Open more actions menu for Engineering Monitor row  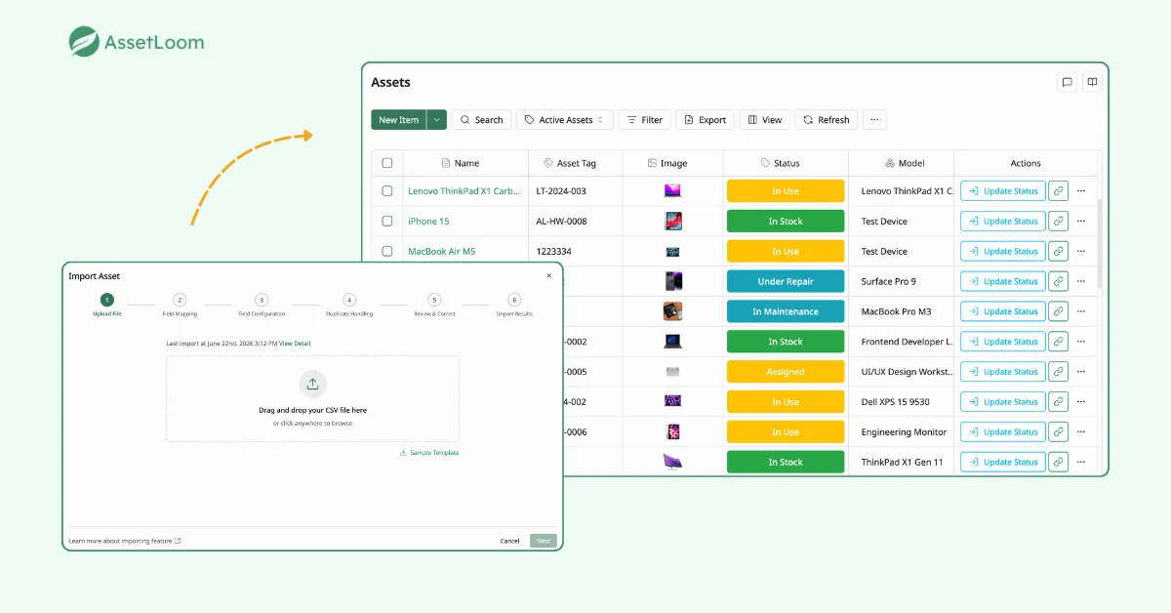tap(1081, 432)
